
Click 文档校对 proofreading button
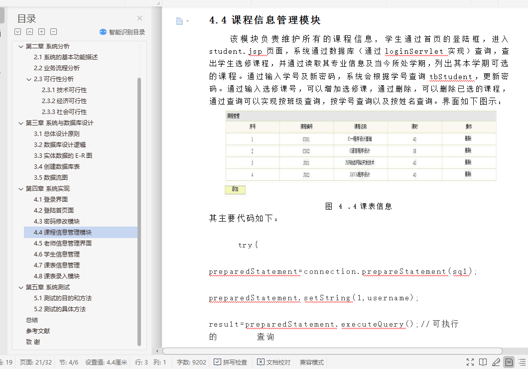click(x=274, y=362)
